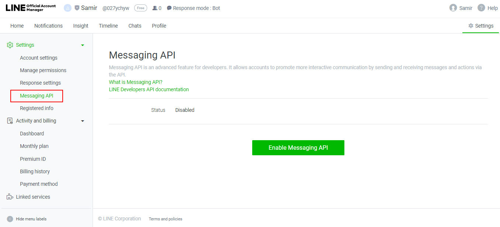Click the shield badge next to Samir
Viewport: 500px width, 227px height.
(76, 7)
